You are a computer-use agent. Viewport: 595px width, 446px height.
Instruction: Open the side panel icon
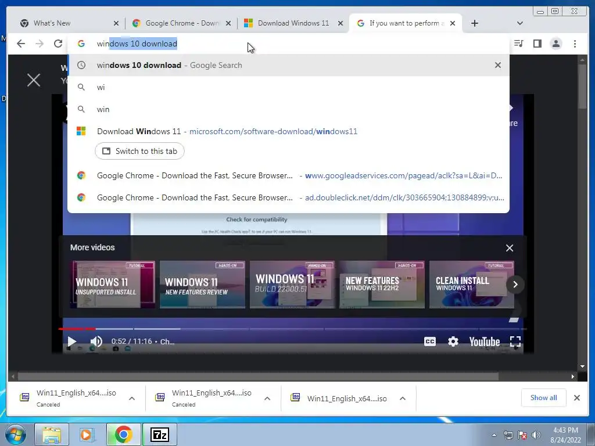click(x=537, y=44)
